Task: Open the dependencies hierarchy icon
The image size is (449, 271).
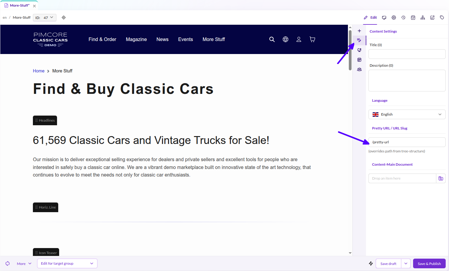Action: (x=423, y=18)
